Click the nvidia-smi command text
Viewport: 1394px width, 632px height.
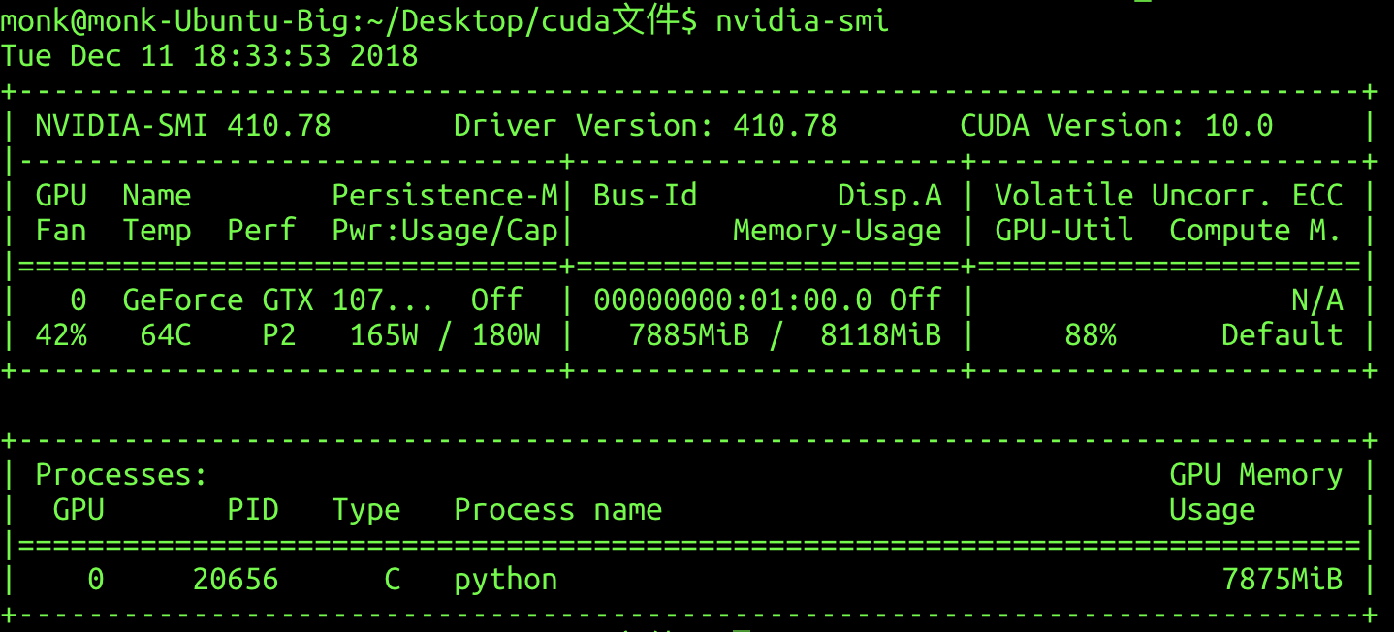click(802, 20)
